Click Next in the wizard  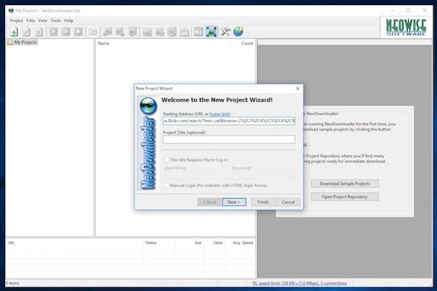point(234,202)
